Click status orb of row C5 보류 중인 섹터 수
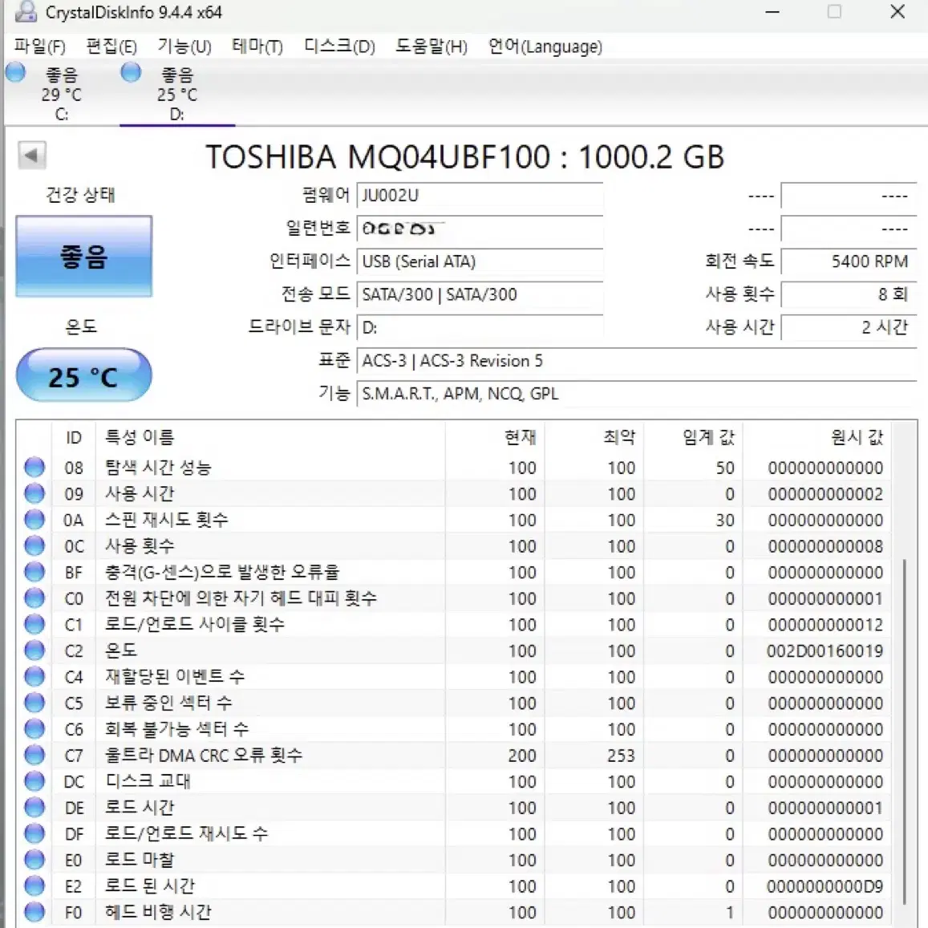The image size is (928, 928). (x=34, y=703)
